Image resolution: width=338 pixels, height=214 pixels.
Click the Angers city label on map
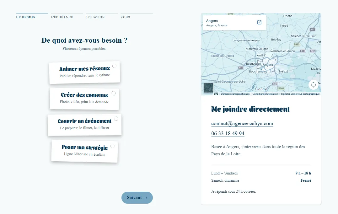268,65
